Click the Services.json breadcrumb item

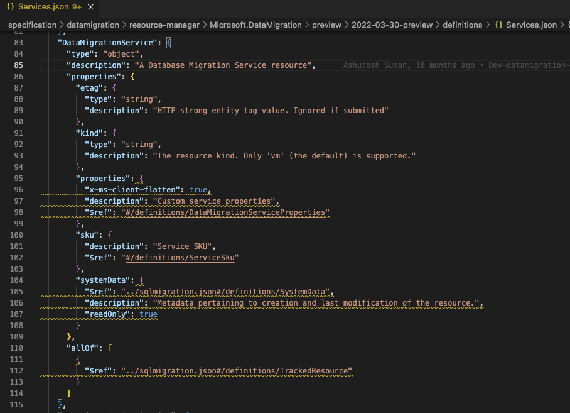pyautogui.click(x=531, y=25)
